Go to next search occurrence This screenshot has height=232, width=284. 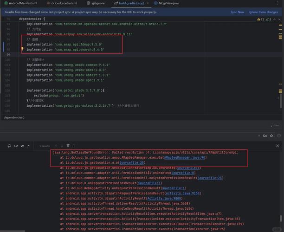pyautogui.click(x=62, y=146)
